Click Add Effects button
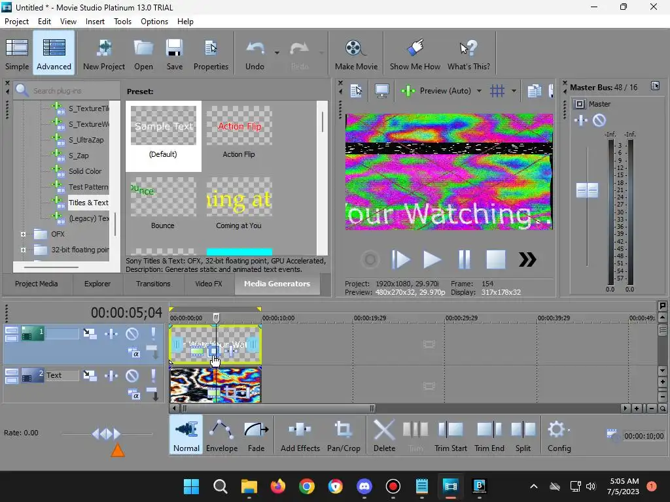The width and height of the screenshot is (670, 502). pos(300,435)
